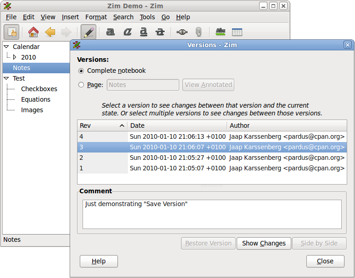Collapse the Test tree node
The image size is (355, 278).
coord(6,78)
